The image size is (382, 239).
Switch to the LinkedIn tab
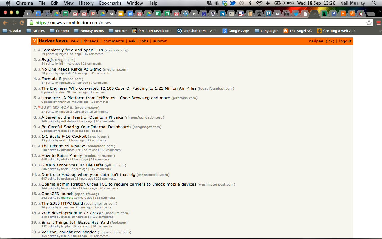(x=222, y=14)
